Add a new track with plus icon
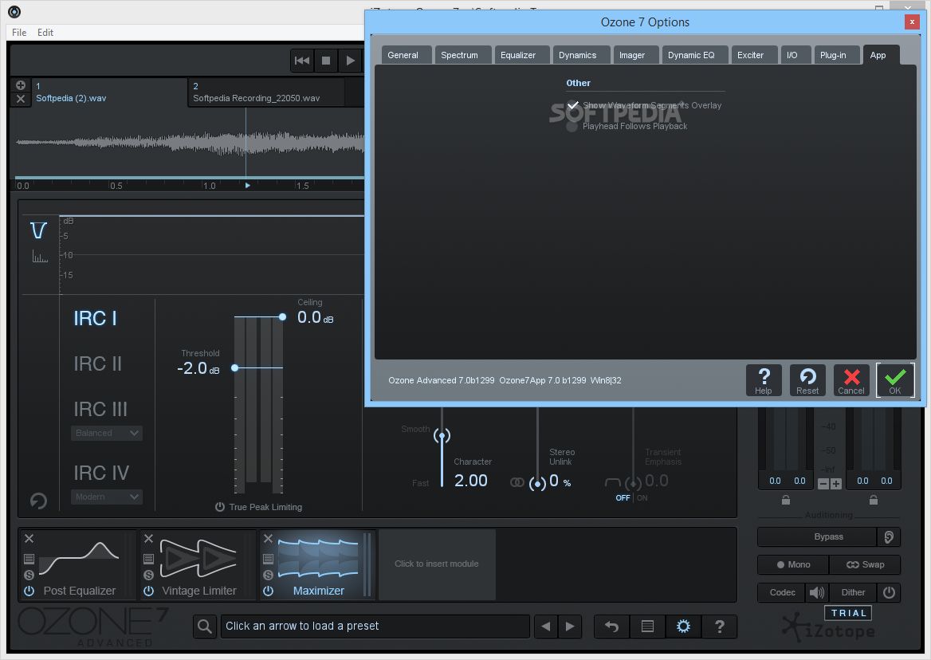The width and height of the screenshot is (931, 660). coord(20,85)
